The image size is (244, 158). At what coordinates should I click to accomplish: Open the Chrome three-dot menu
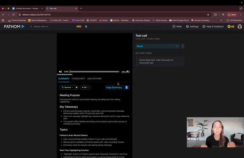point(241,15)
